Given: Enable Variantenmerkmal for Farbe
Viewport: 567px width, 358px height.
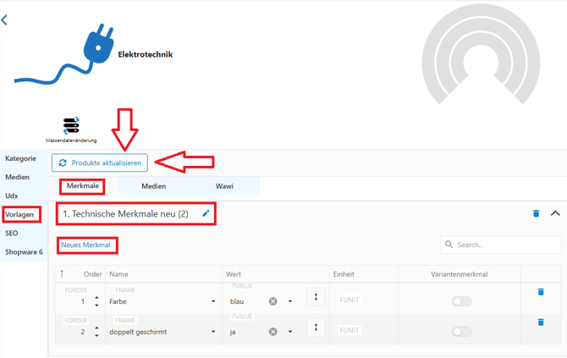Looking at the screenshot, I should (x=461, y=301).
